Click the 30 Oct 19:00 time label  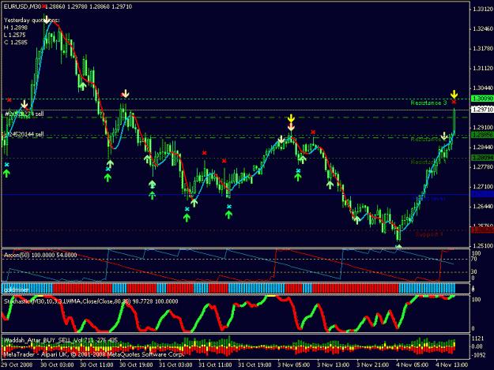coord(136,364)
